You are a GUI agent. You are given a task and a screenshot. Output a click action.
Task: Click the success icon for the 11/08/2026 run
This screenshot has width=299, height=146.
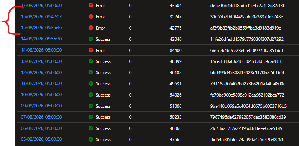pos(91,83)
